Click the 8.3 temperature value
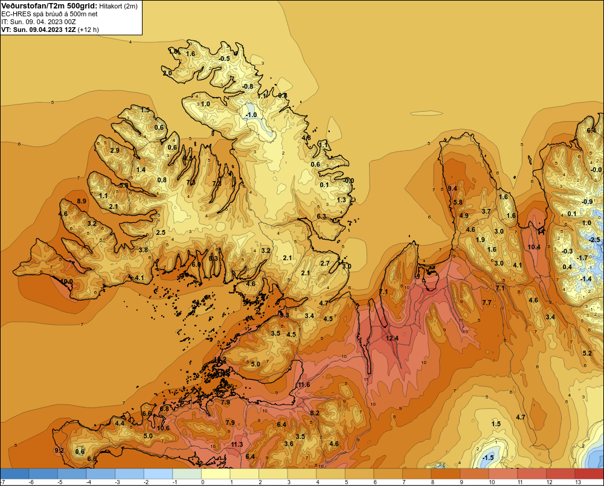 click(x=213, y=258)
